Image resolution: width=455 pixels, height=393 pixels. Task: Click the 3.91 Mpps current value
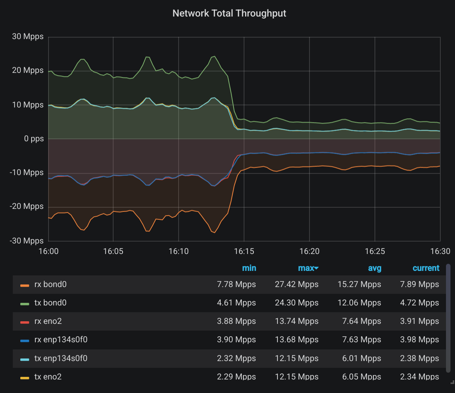(x=420, y=321)
